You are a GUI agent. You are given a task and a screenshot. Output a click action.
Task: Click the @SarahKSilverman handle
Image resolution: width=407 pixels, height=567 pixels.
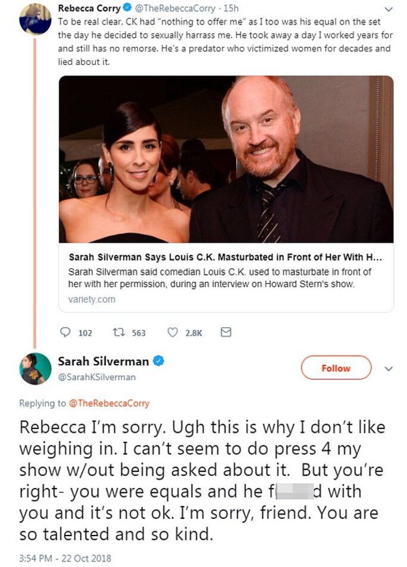(x=96, y=377)
